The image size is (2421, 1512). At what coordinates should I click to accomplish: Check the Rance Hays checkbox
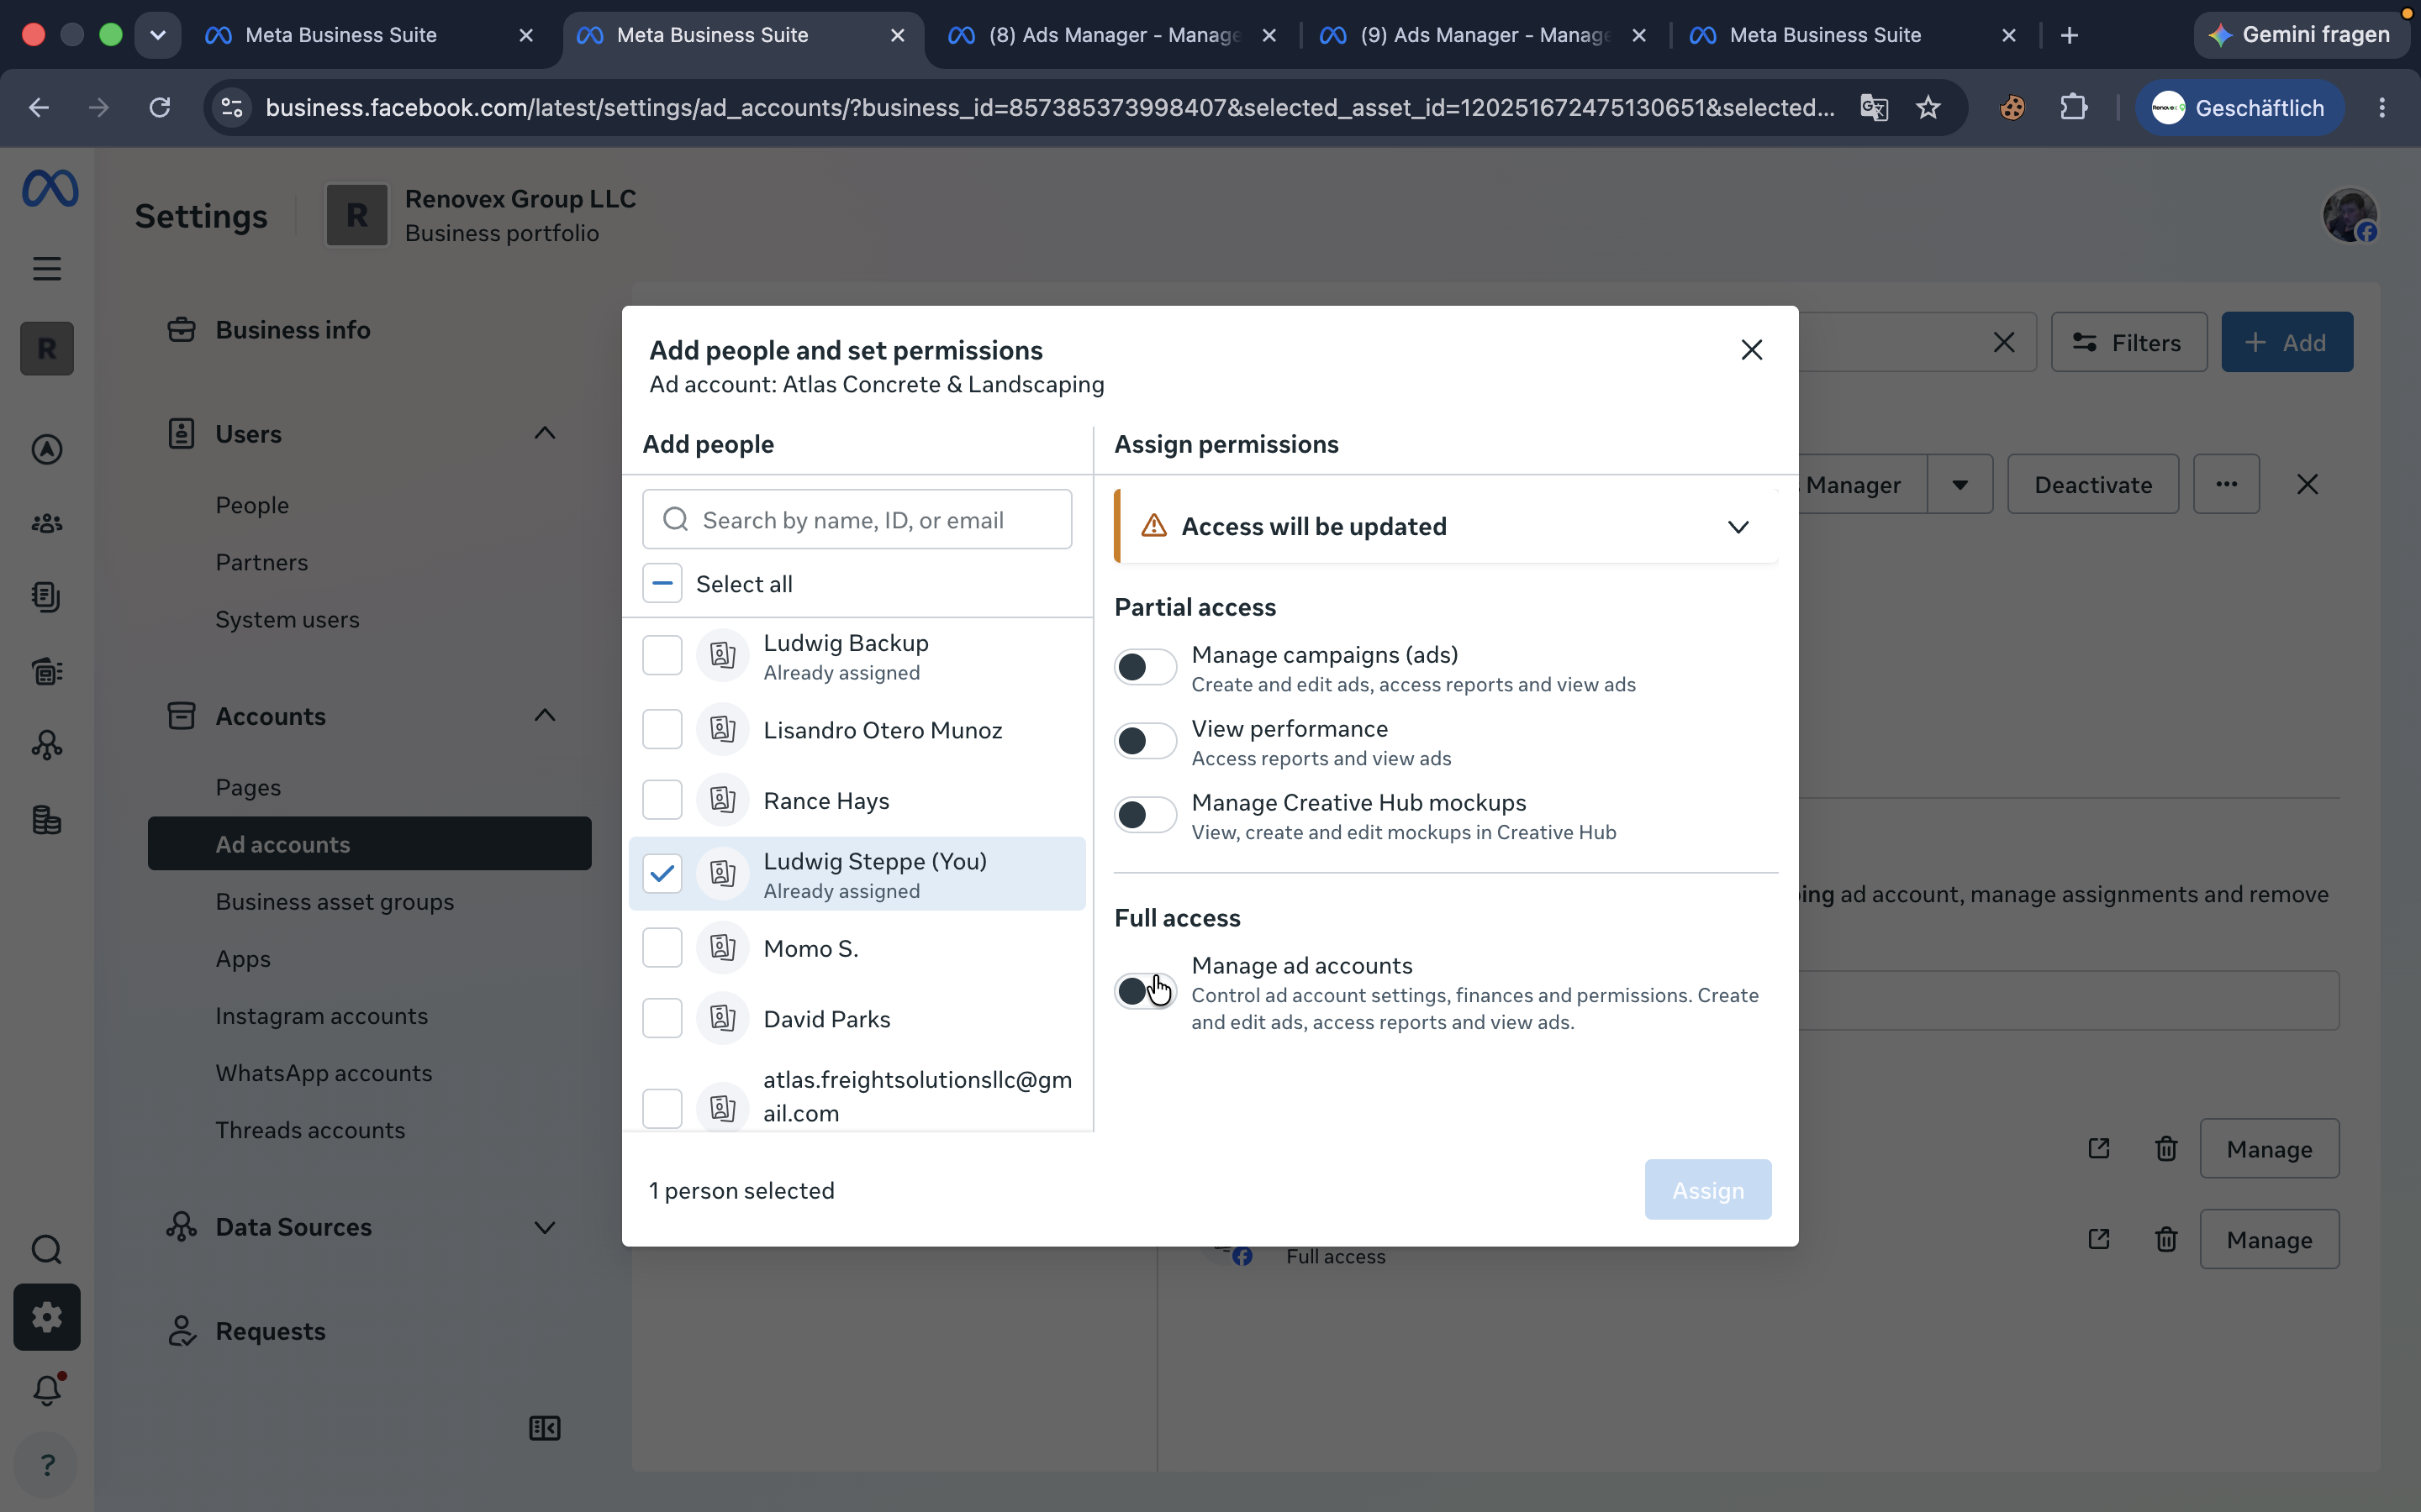click(662, 800)
